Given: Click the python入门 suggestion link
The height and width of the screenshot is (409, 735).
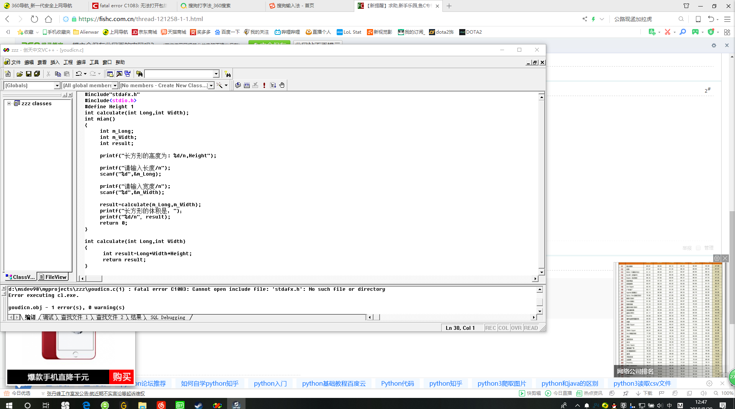Looking at the screenshot, I should 270,383.
